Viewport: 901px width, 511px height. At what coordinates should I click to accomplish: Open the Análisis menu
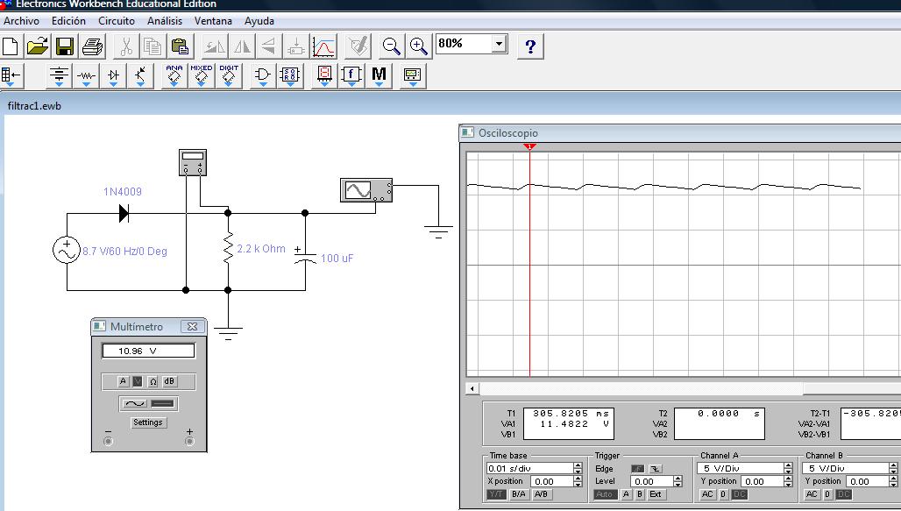coord(165,20)
